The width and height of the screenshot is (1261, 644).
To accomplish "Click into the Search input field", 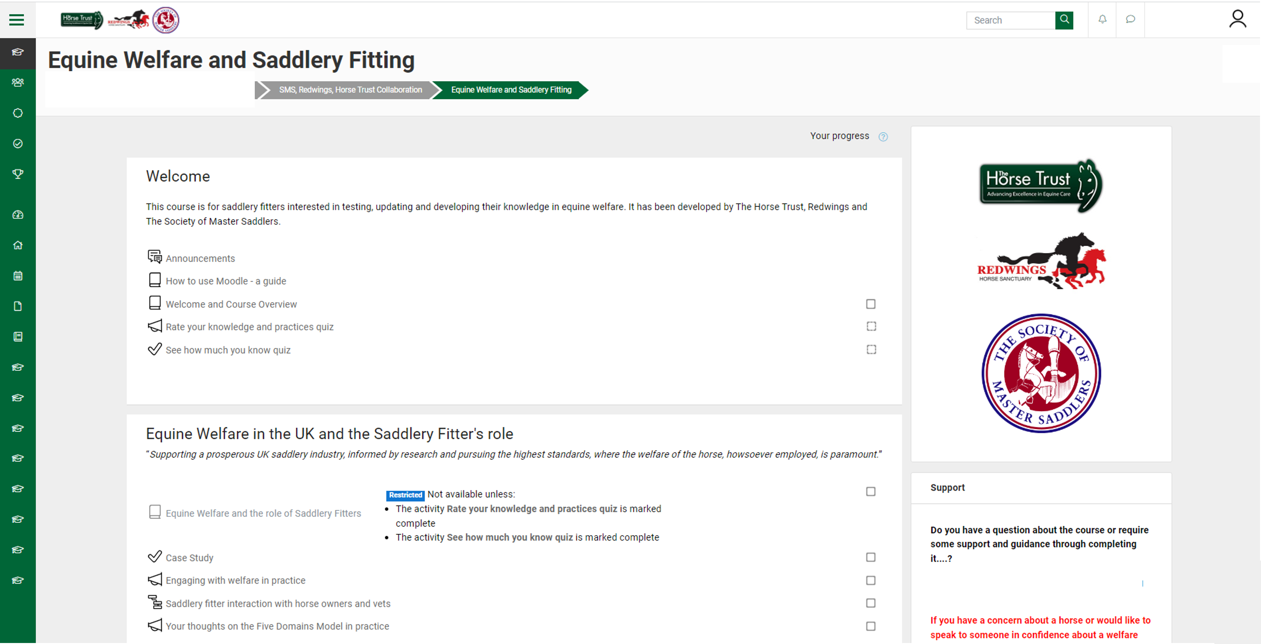I will (1010, 20).
